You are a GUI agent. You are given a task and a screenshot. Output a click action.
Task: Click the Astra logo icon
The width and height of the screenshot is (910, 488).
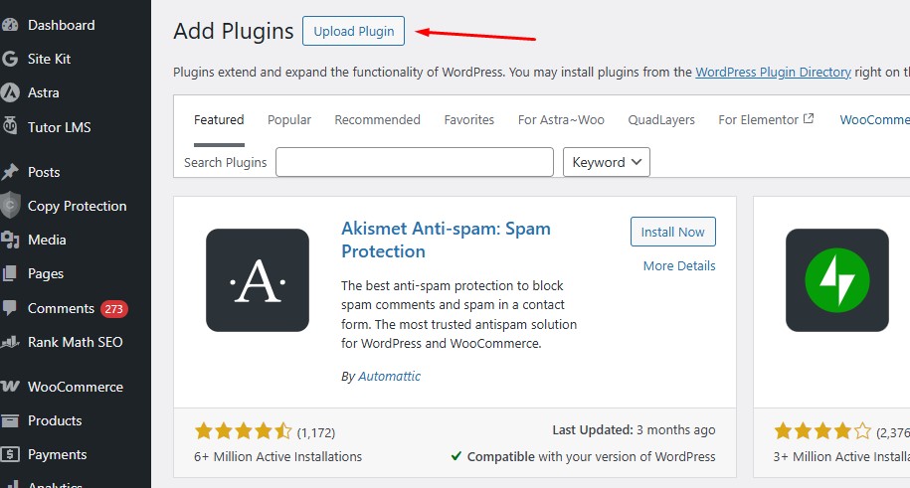click(x=9, y=92)
